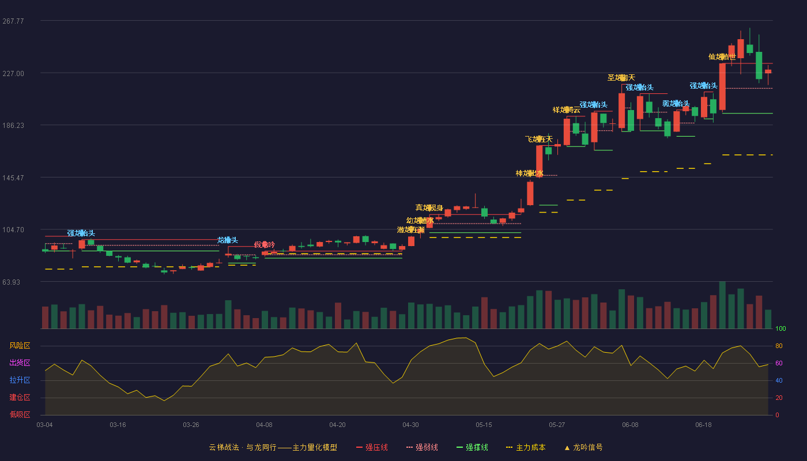807x461 pixels.
Task: Click the 真龙现身 signal marker
Action: pos(429,207)
